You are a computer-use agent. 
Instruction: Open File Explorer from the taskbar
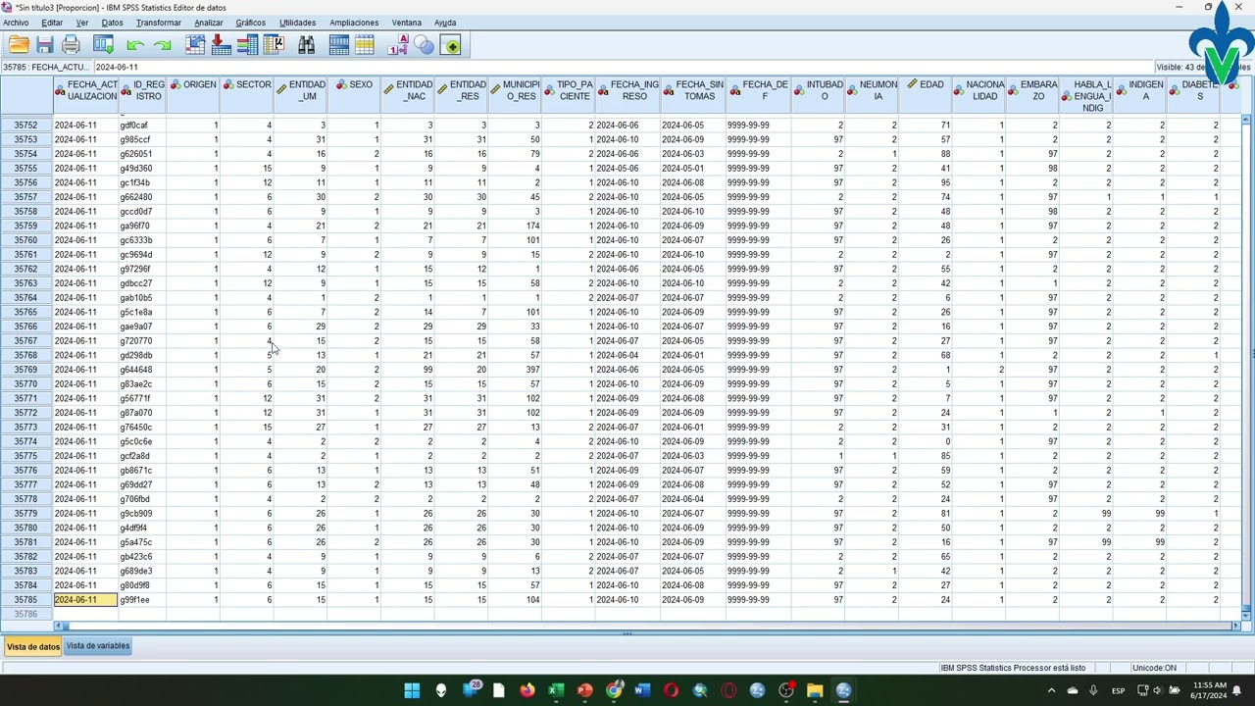click(x=815, y=690)
